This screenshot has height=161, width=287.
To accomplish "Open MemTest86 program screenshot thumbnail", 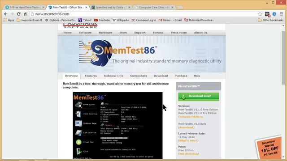I will 117,126.
